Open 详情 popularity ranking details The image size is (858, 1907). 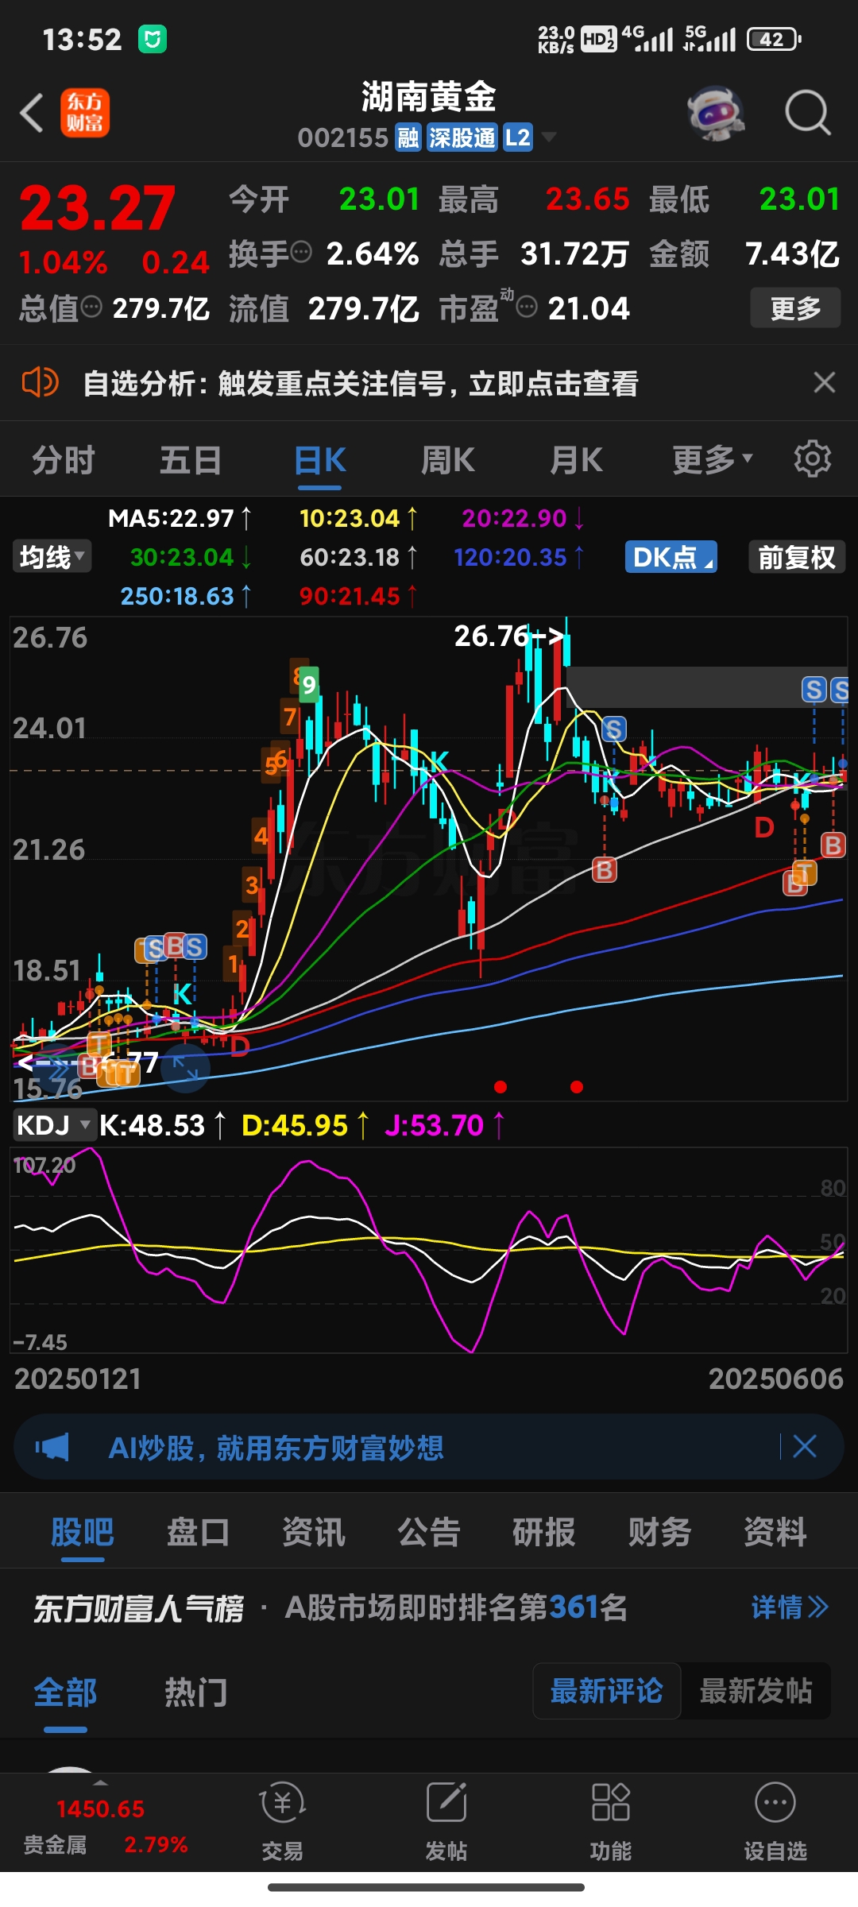(790, 1607)
